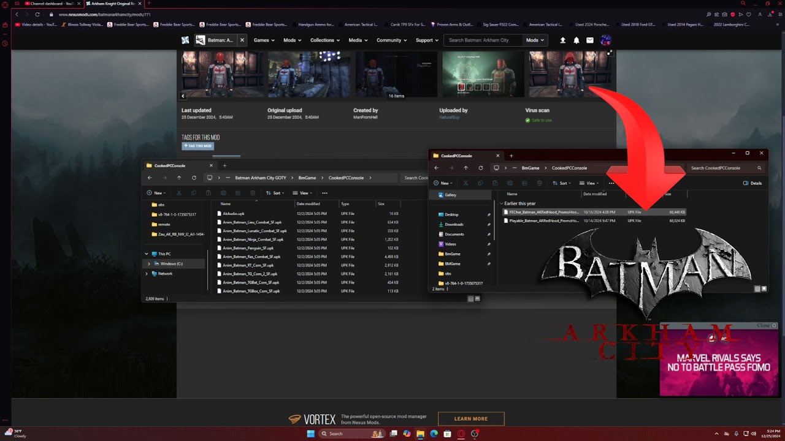Open user avatar menu on Nexus
This screenshot has width=785, height=441.
click(605, 40)
